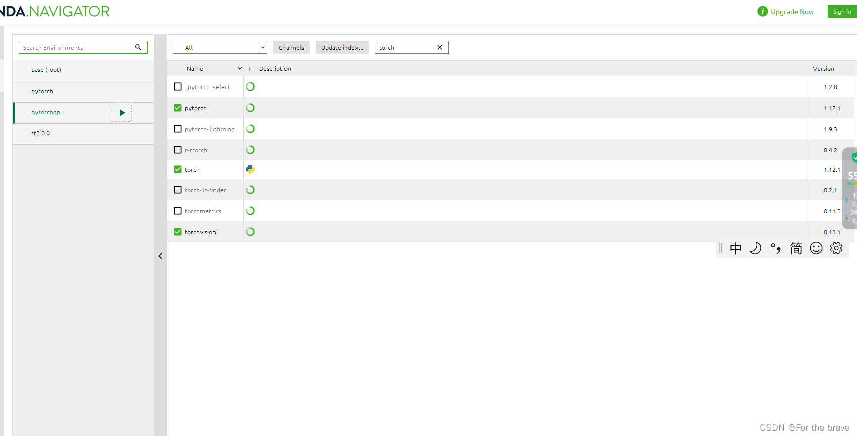
Task: Click version 1.9.3 of pytorch-lightning
Action: (x=830, y=129)
